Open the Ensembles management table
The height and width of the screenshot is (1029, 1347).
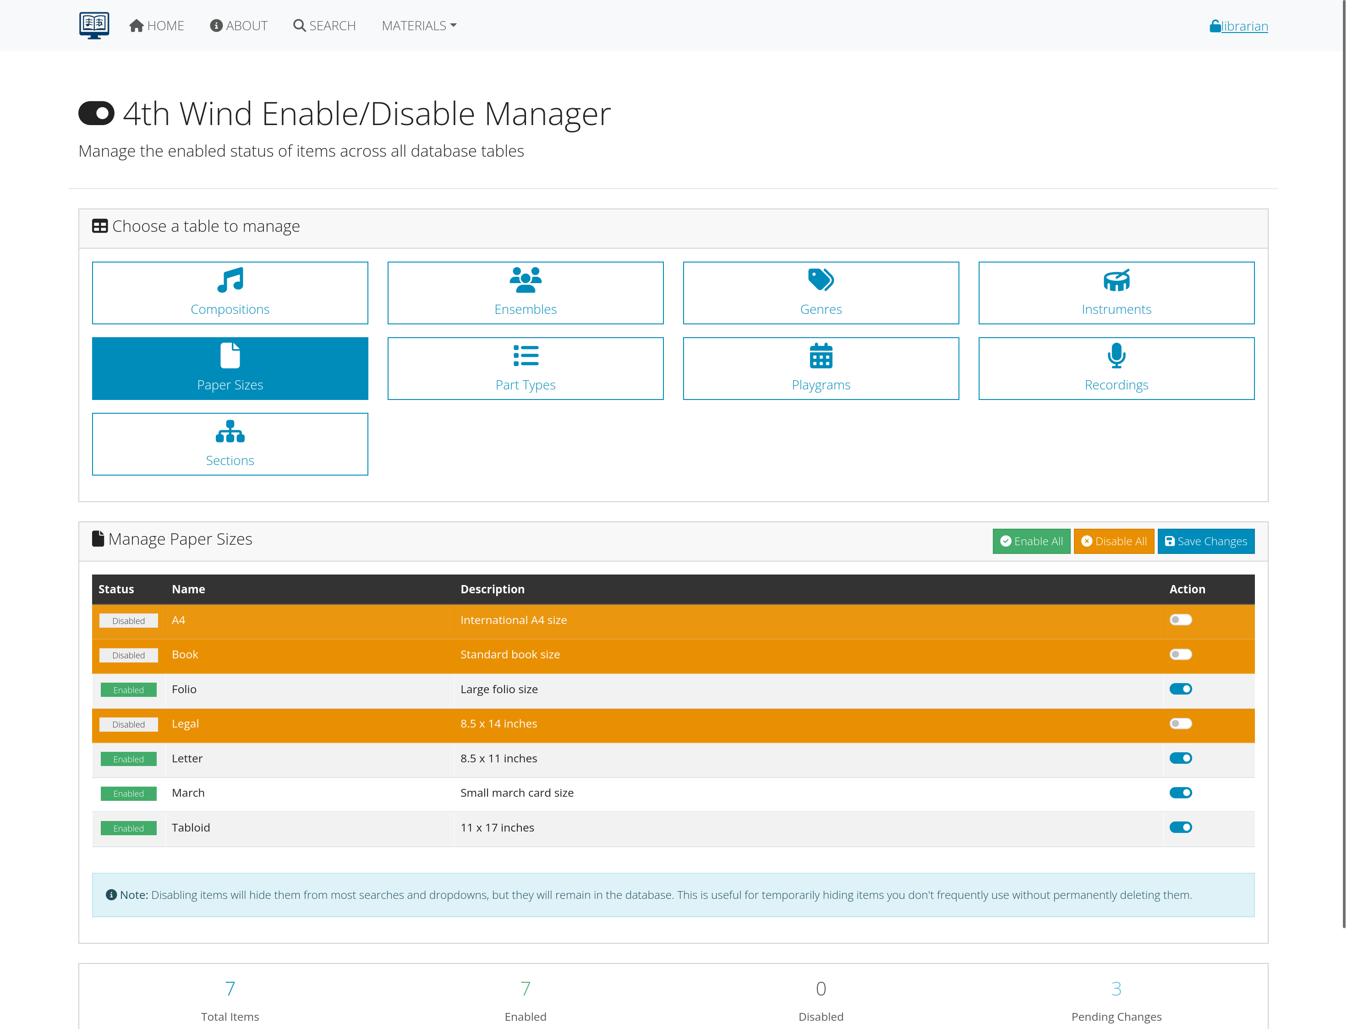tap(526, 293)
